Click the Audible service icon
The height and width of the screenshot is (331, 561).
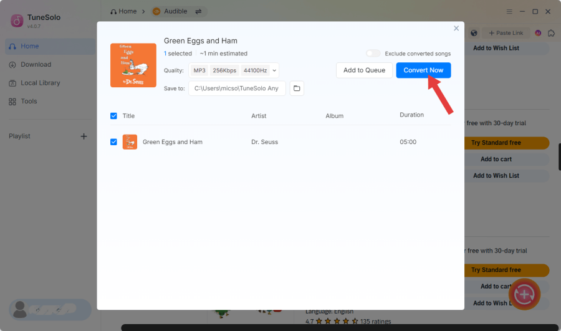156,11
